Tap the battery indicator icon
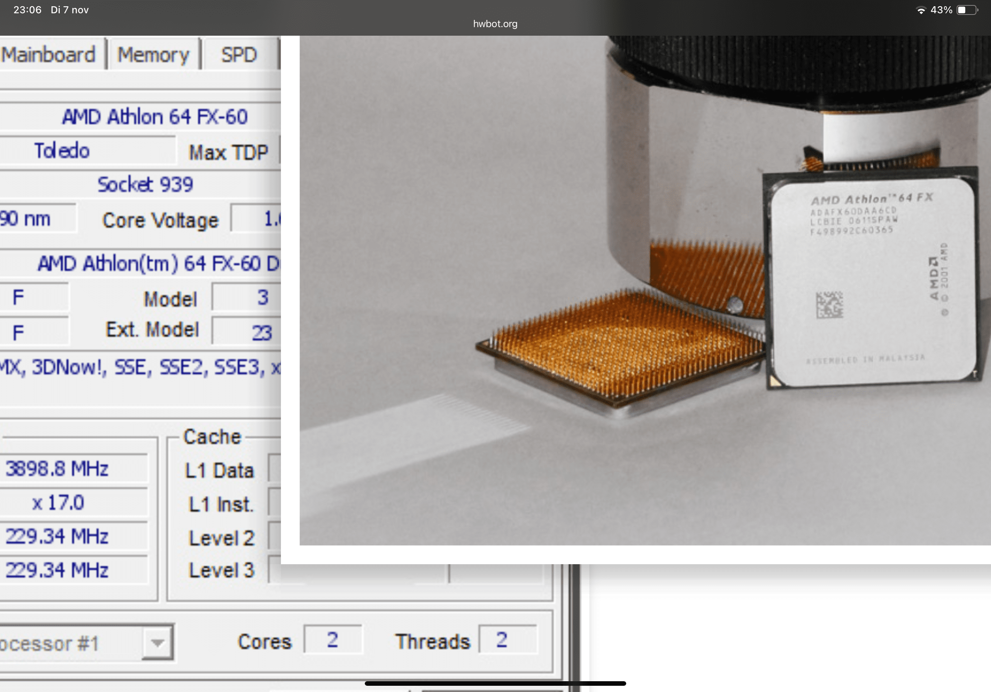The width and height of the screenshot is (991, 692). point(967,10)
